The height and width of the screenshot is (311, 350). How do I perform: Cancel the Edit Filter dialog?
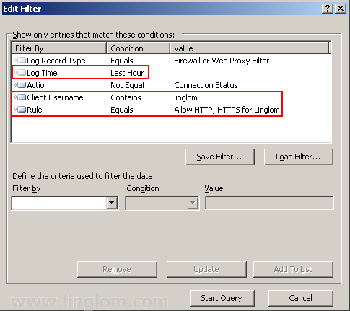click(301, 298)
